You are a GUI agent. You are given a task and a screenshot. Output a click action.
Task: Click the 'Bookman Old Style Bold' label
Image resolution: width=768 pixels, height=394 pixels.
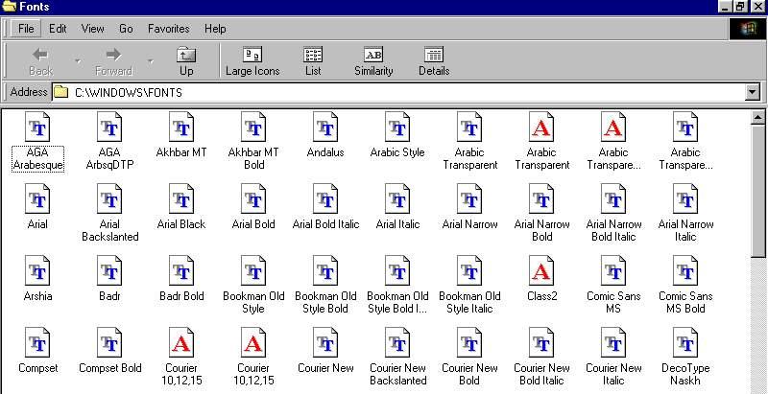(x=325, y=303)
